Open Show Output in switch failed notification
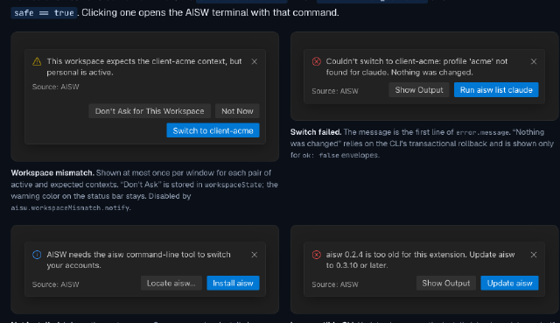Viewport: 560px width, 323px height. [x=419, y=90]
